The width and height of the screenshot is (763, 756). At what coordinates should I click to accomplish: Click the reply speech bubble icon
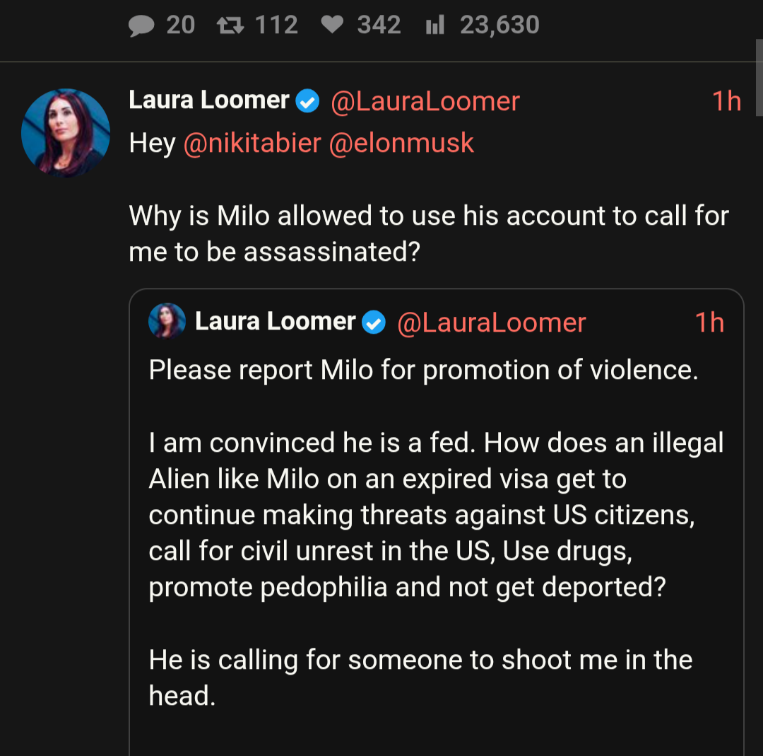141,26
